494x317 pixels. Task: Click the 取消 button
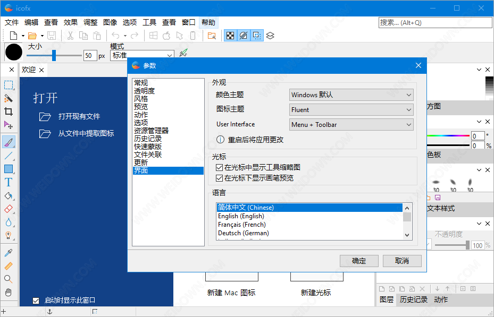[402, 261]
